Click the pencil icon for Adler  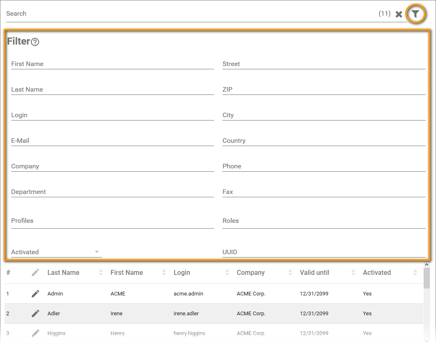[35, 314]
